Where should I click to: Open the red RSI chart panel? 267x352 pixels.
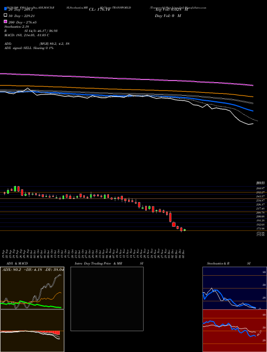[234, 331]
